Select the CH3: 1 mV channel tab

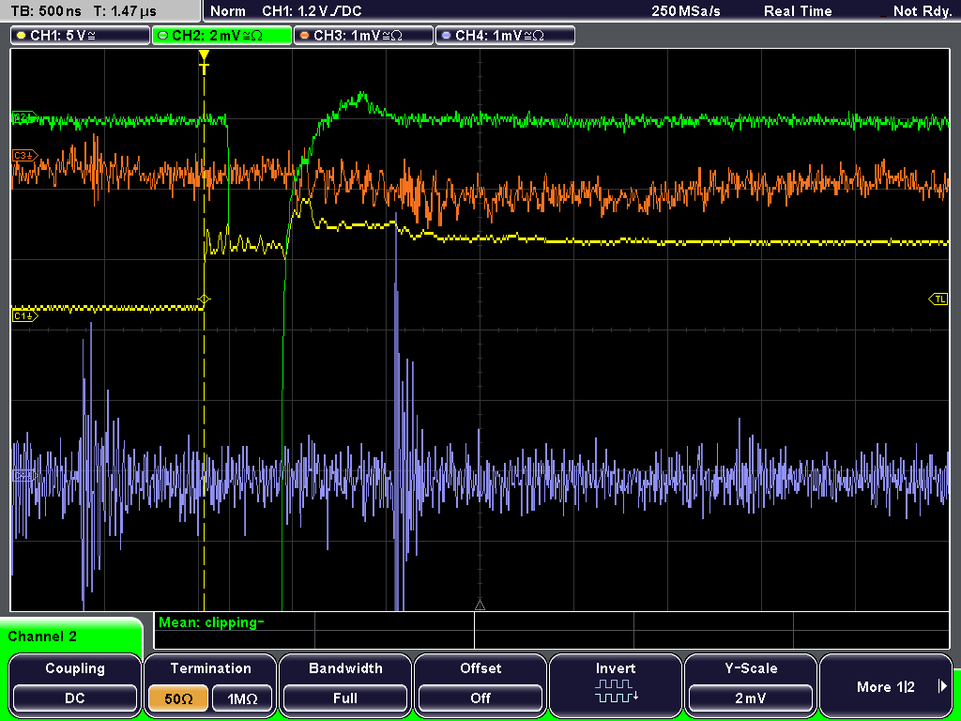[363, 36]
